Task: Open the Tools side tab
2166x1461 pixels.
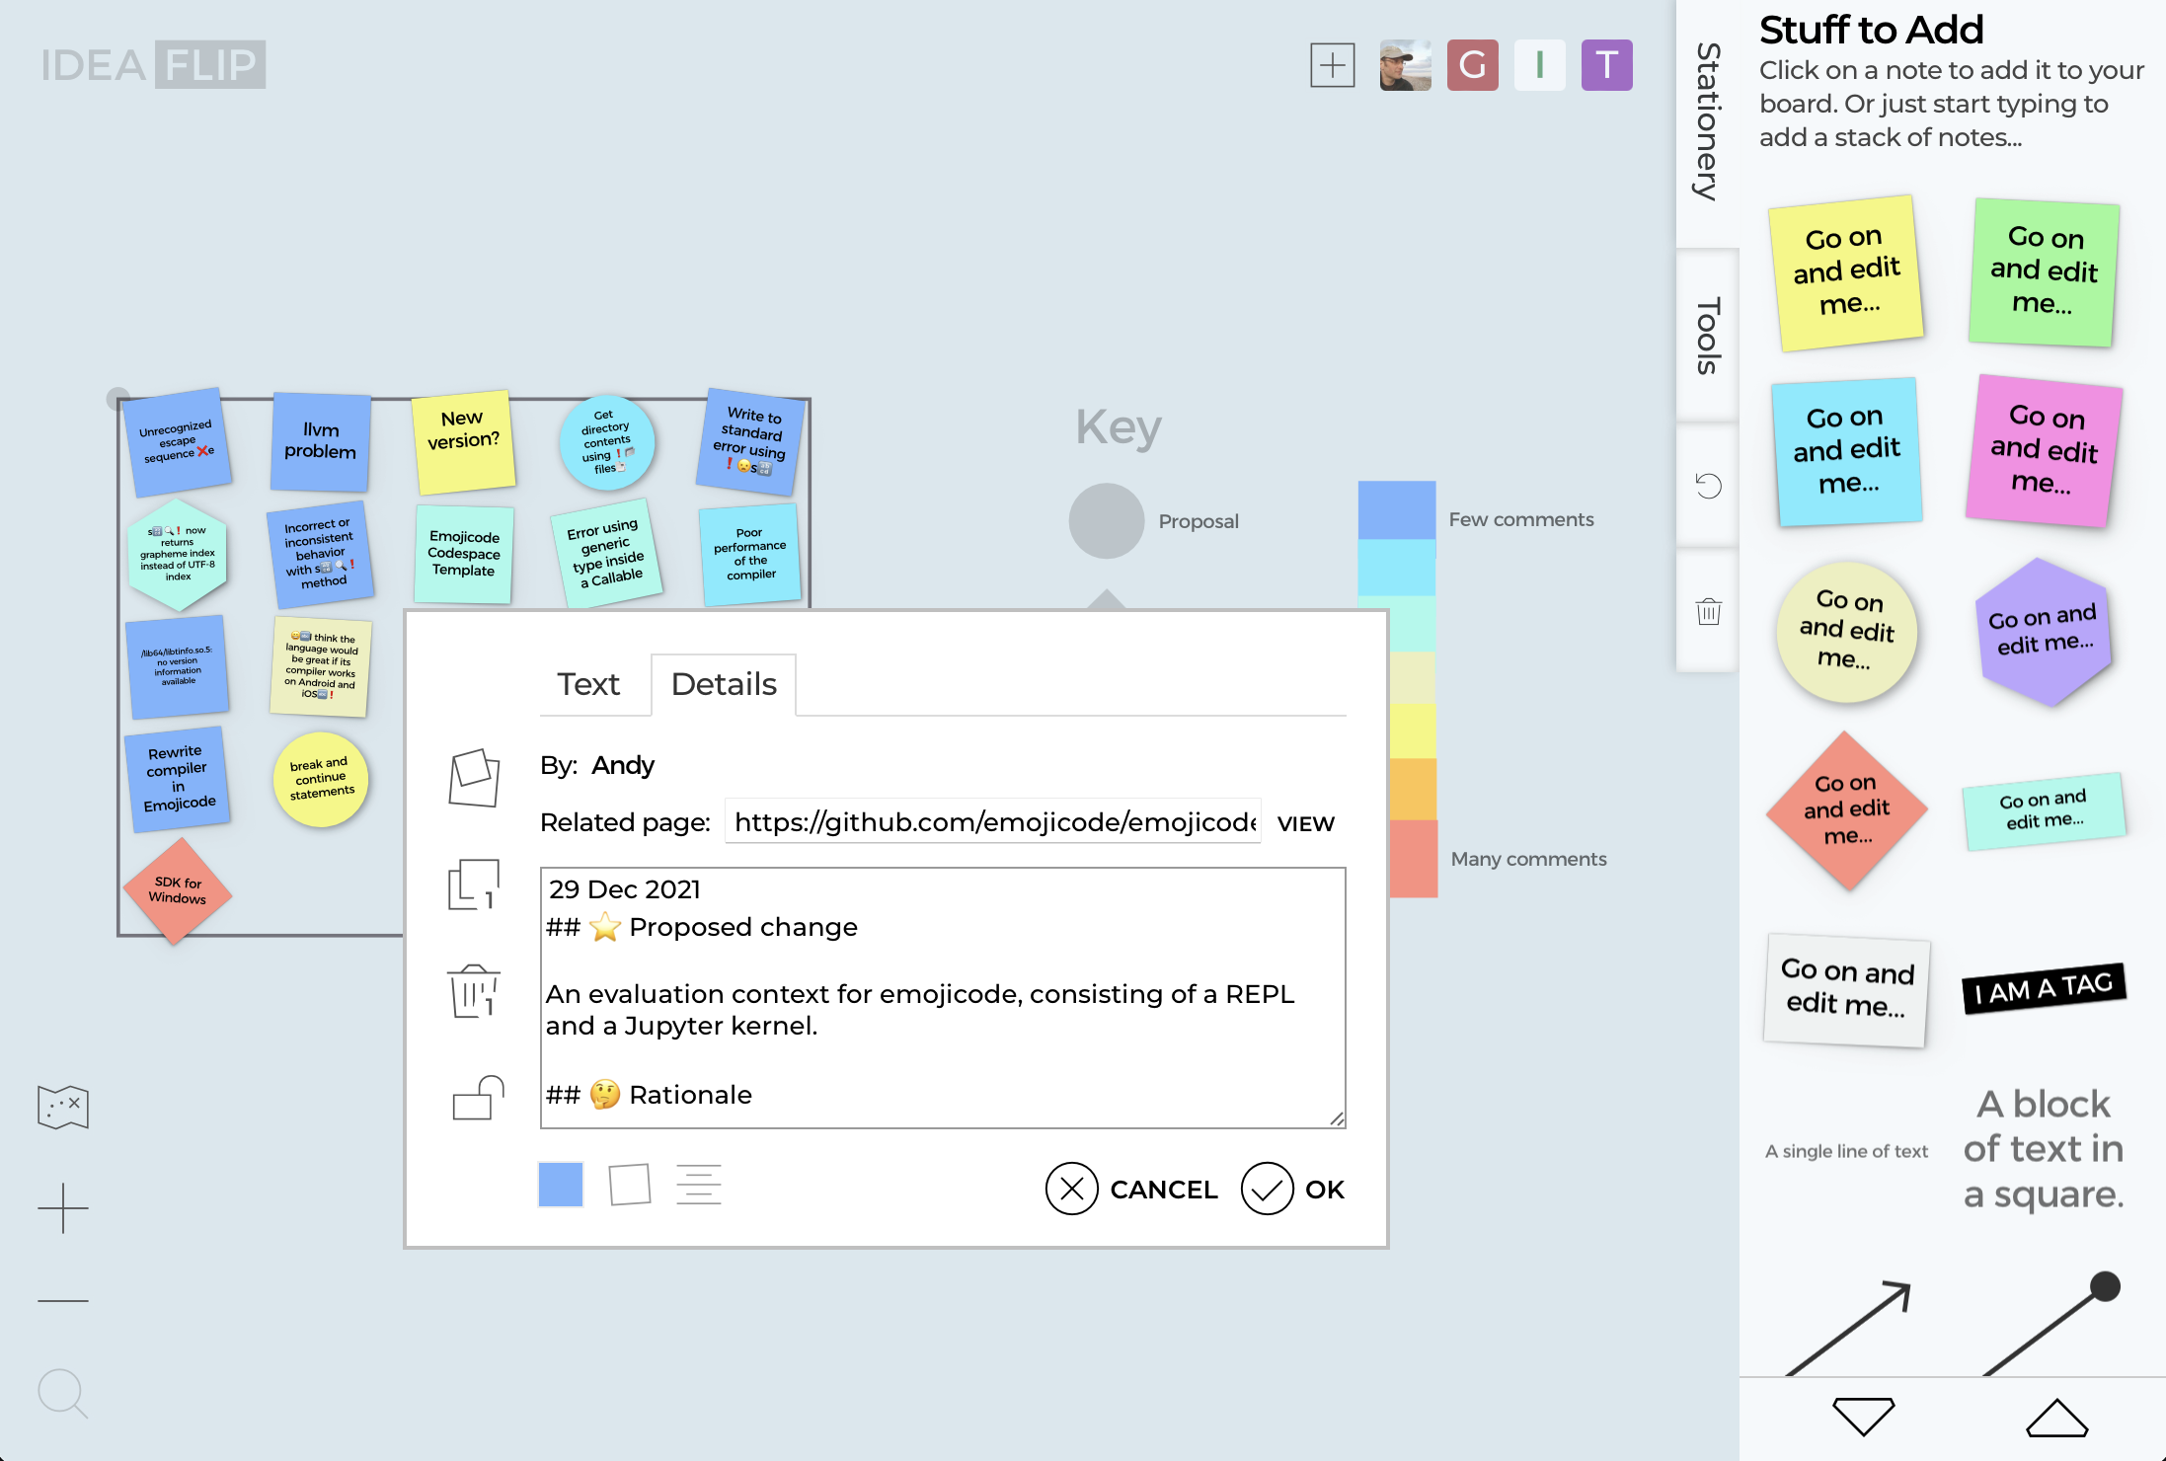Action: 1707,336
